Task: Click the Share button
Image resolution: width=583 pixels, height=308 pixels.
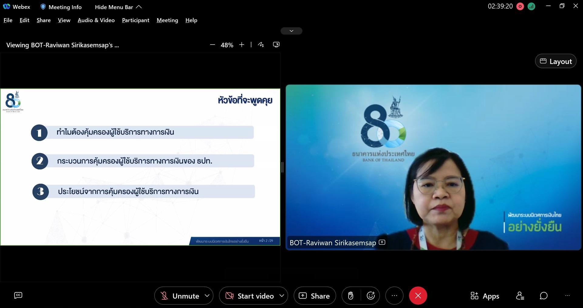Action: tap(315, 296)
